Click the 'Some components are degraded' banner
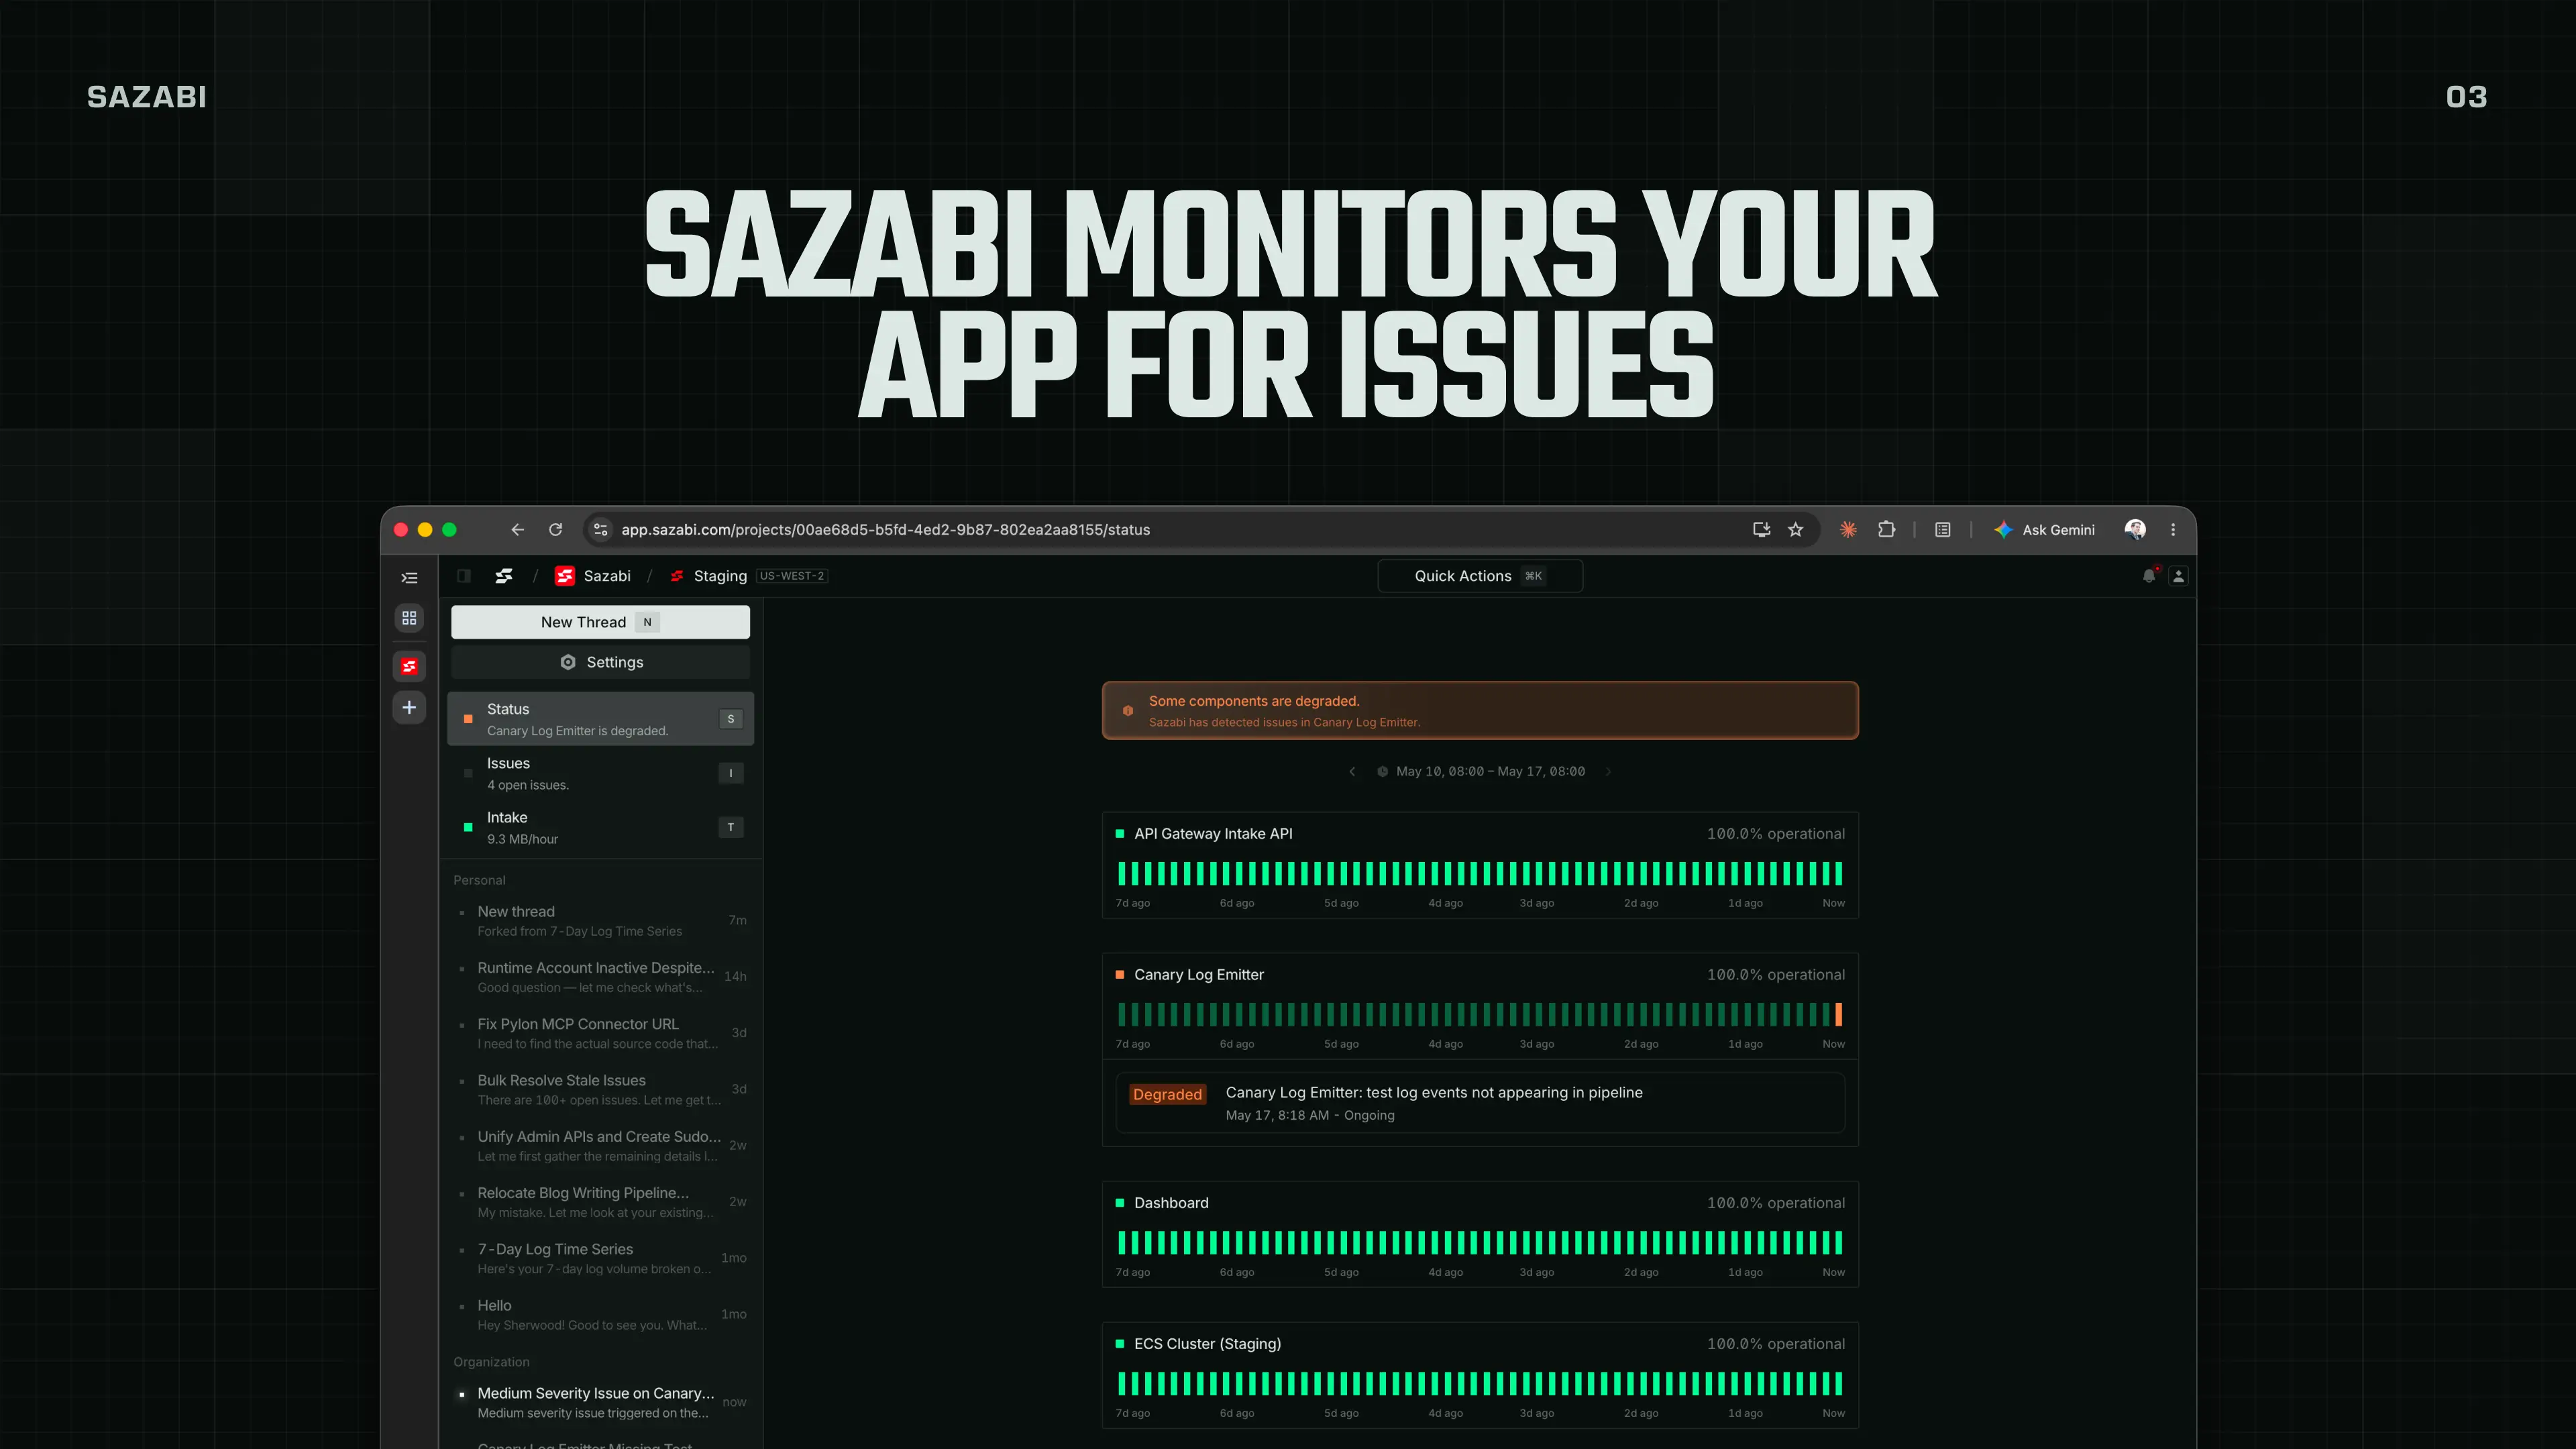 click(x=1480, y=711)
